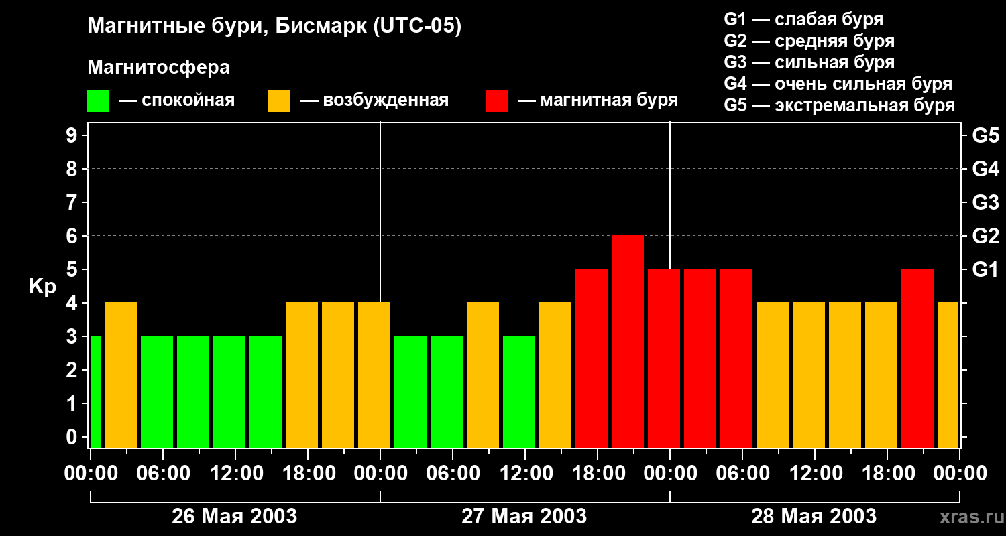Click the '0' label on the Kp axis
Image resolution: width=1006 pixels, height=536 pixels.
point(72,438)
